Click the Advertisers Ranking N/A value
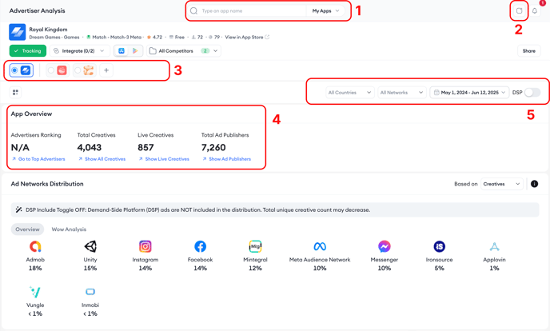 coord(20,148)
